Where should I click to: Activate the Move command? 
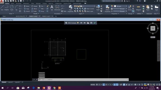pyautogui.click(x=27, y=6)
